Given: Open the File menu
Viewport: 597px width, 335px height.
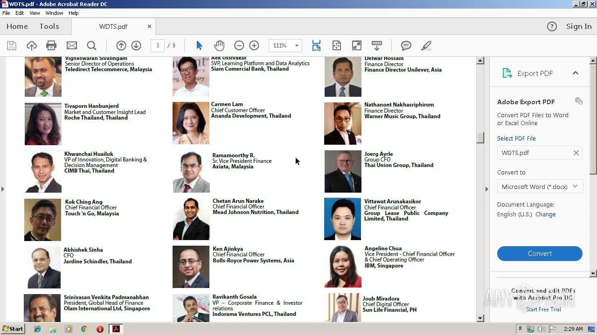Looking at the screenshot, I should click(6, 13).
